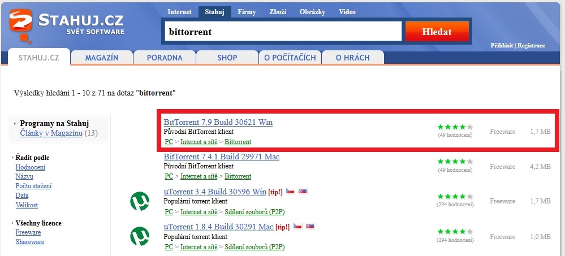Open BitTorrent 7.9 Build 30621 Win link

[x=218, y=122]
